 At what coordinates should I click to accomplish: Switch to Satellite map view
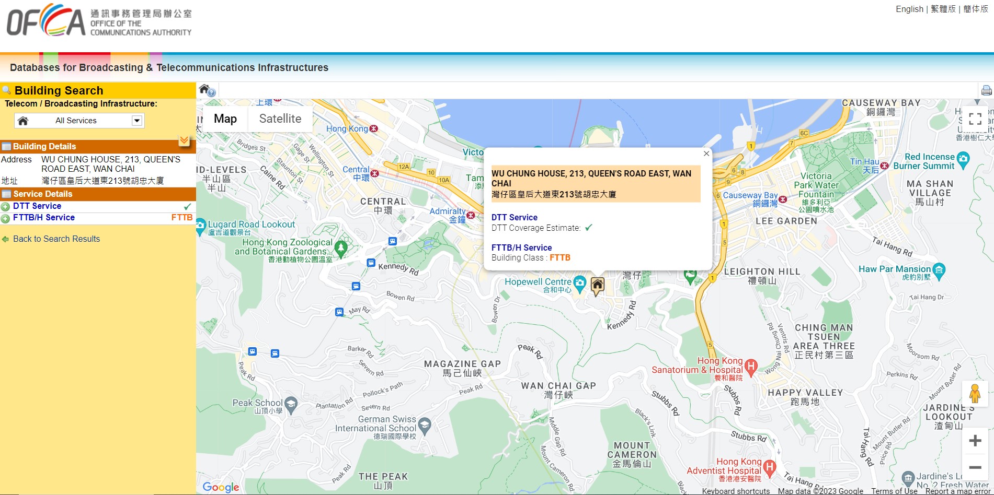pyautogui.click(x=280, y=119)
